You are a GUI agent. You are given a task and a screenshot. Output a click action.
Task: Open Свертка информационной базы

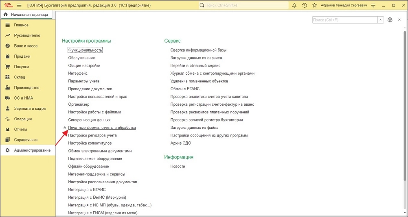click(x=198, y=50)
